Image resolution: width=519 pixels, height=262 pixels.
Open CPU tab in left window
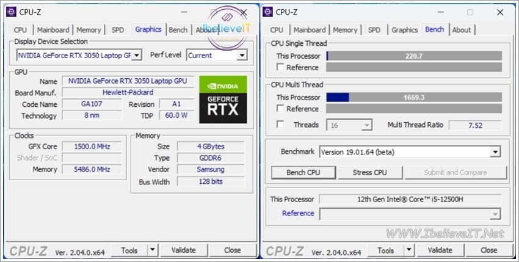coord(20,30)
